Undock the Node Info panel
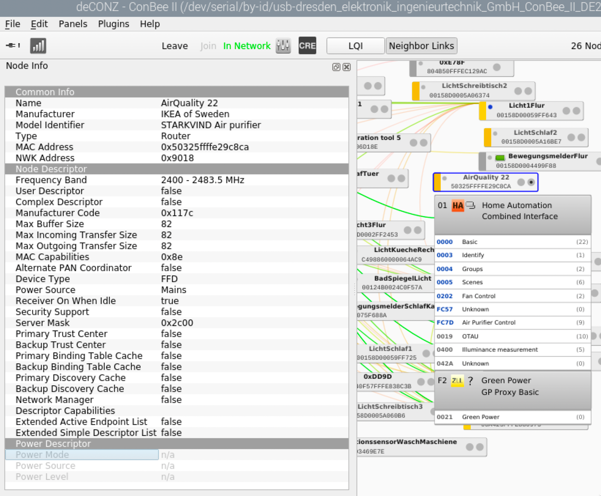The image size is (601, 496). pos(336,67)
